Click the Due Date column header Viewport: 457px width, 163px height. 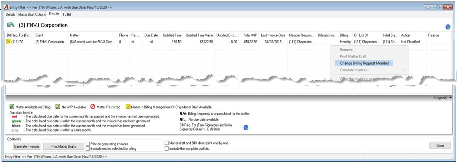[x=152, y=35]
